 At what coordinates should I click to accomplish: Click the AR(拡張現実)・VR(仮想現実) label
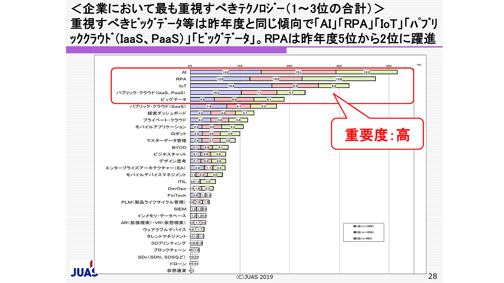tap(154, 223)
